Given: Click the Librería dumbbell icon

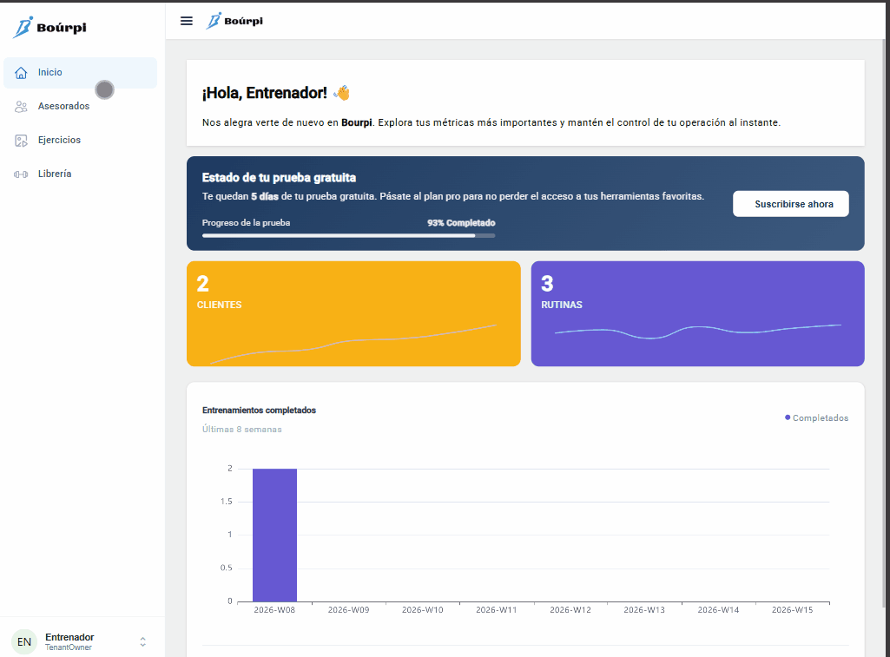Looking at the screenshot, I should coord(22,174).
